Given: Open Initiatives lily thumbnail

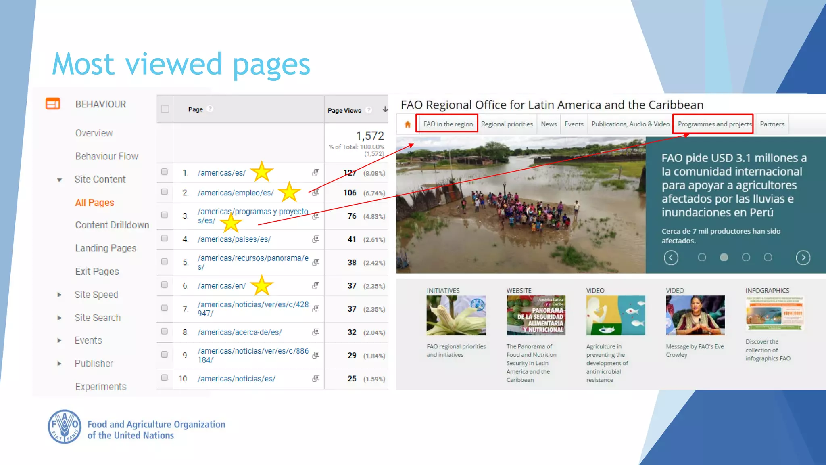Looking at the screenshot, I should tap(456, 316).
